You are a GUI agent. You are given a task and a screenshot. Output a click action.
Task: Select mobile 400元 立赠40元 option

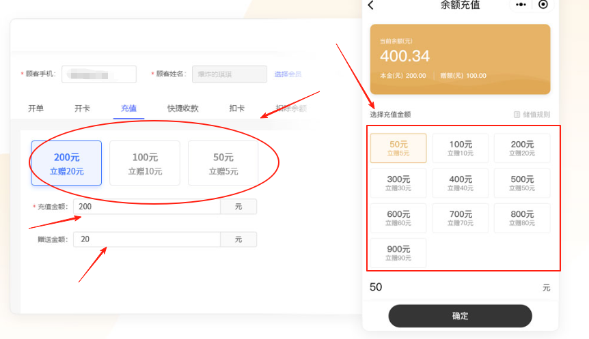[x=461, y=183]
